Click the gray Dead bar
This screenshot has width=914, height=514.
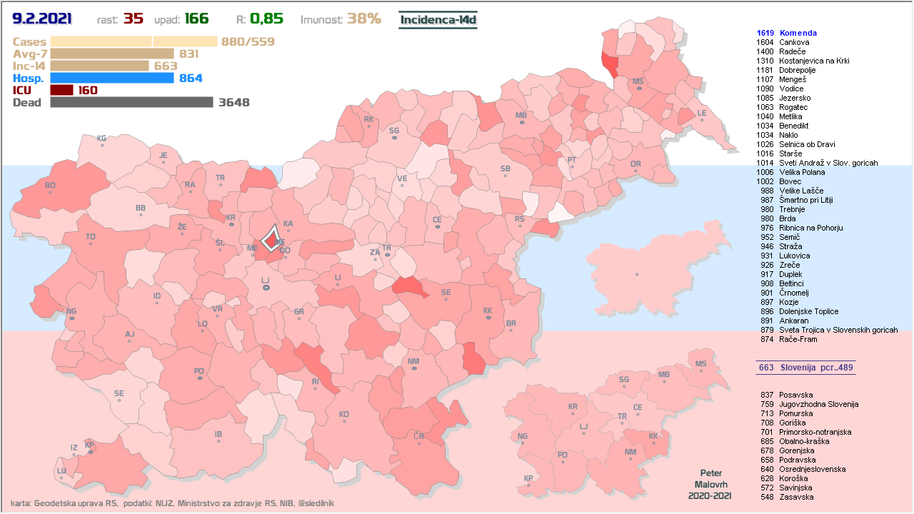click(131, 102)
